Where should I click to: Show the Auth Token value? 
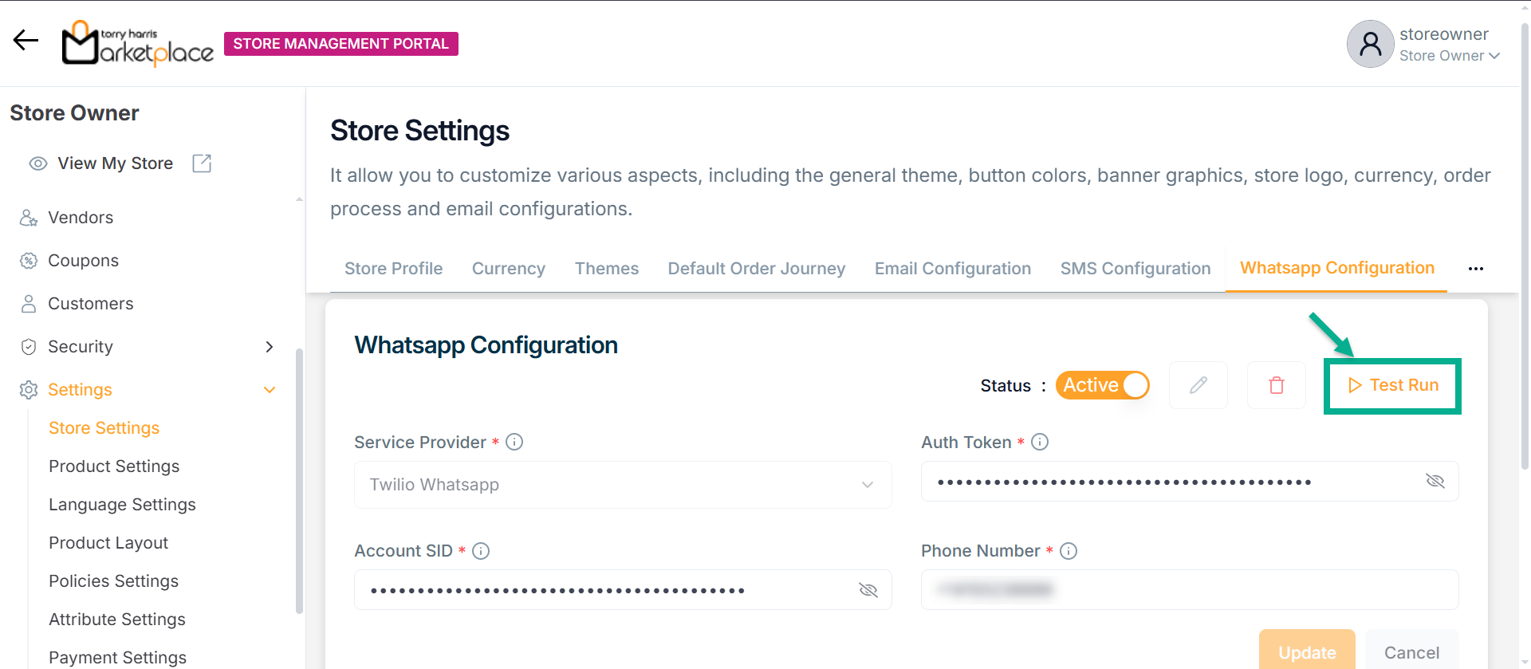(1435, 481)
